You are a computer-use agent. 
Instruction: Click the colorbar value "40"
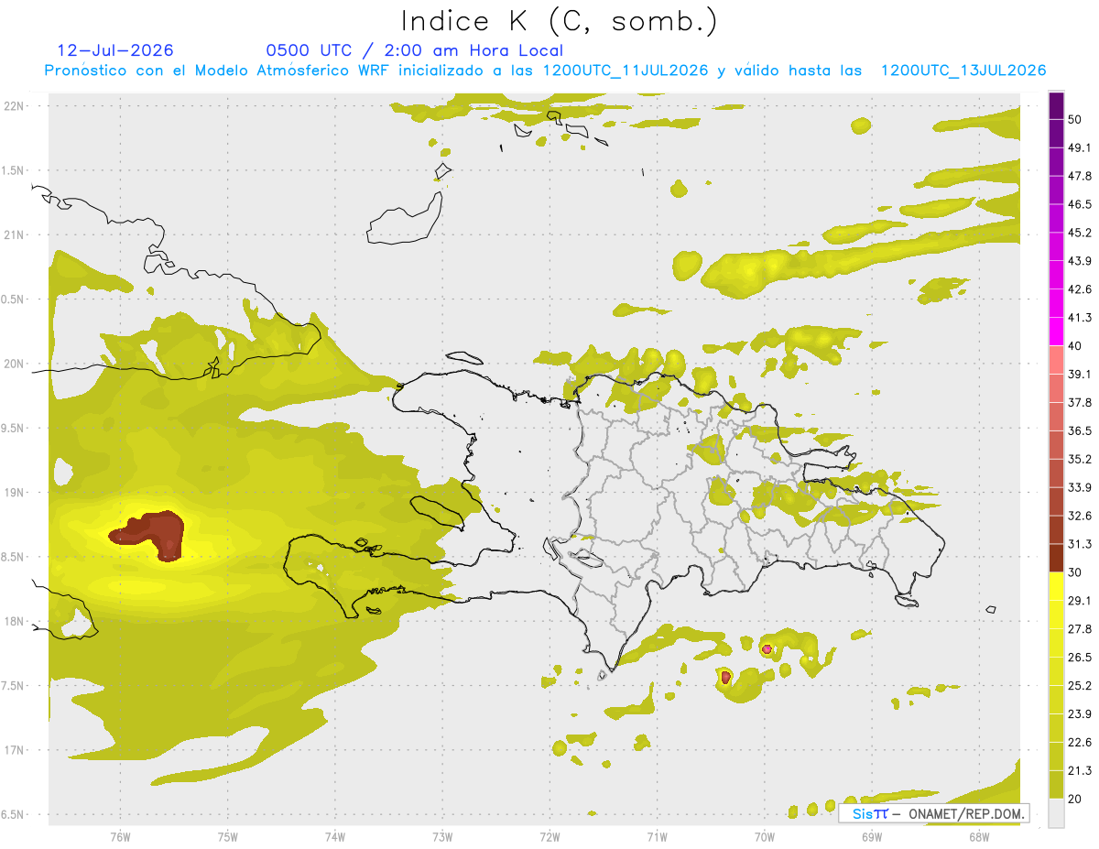click(1076, 346)
